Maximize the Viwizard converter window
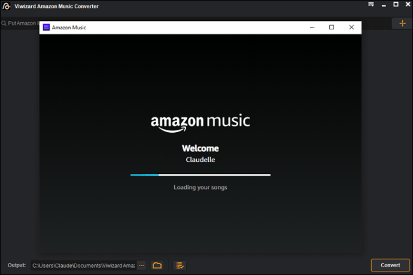Viewport: 413px width, 275px height. pos(396,4)
